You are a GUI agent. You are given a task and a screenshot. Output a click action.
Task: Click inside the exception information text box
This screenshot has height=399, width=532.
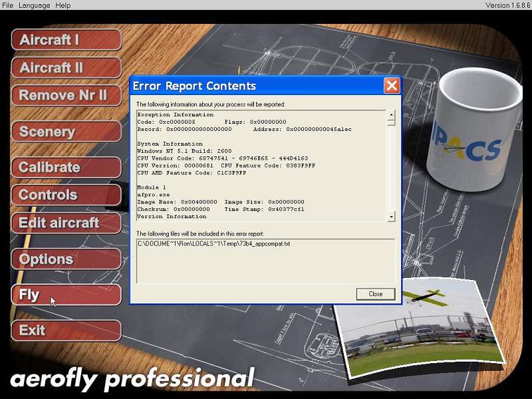[x=261, y=166]
